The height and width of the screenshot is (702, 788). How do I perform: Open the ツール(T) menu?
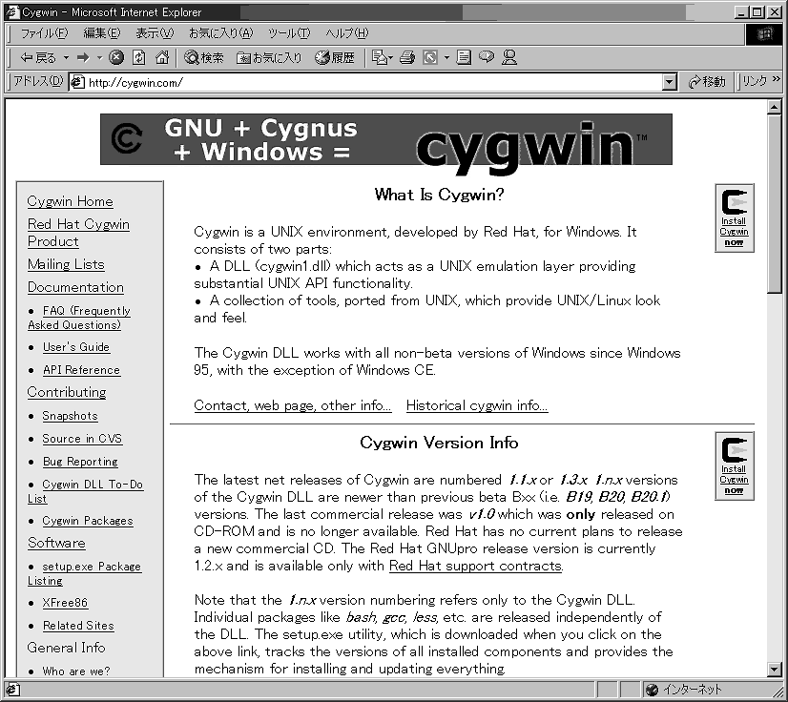pyautogui.click(x=289, y=33)
